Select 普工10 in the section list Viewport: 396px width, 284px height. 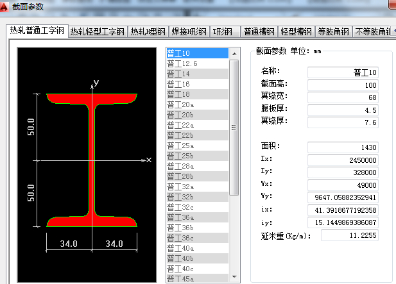(198, 53)
